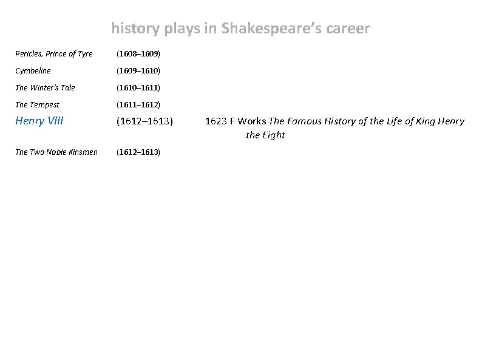482x361 pixels.
Task: Click the Henry VIII date range (1612–1613)
Action: pyautogui.click(x=145, y=121)
